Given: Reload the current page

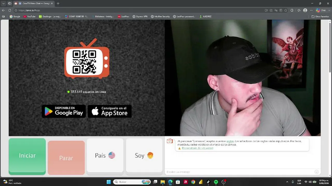Looking at the screenshot, I should [x=10, y=10].
